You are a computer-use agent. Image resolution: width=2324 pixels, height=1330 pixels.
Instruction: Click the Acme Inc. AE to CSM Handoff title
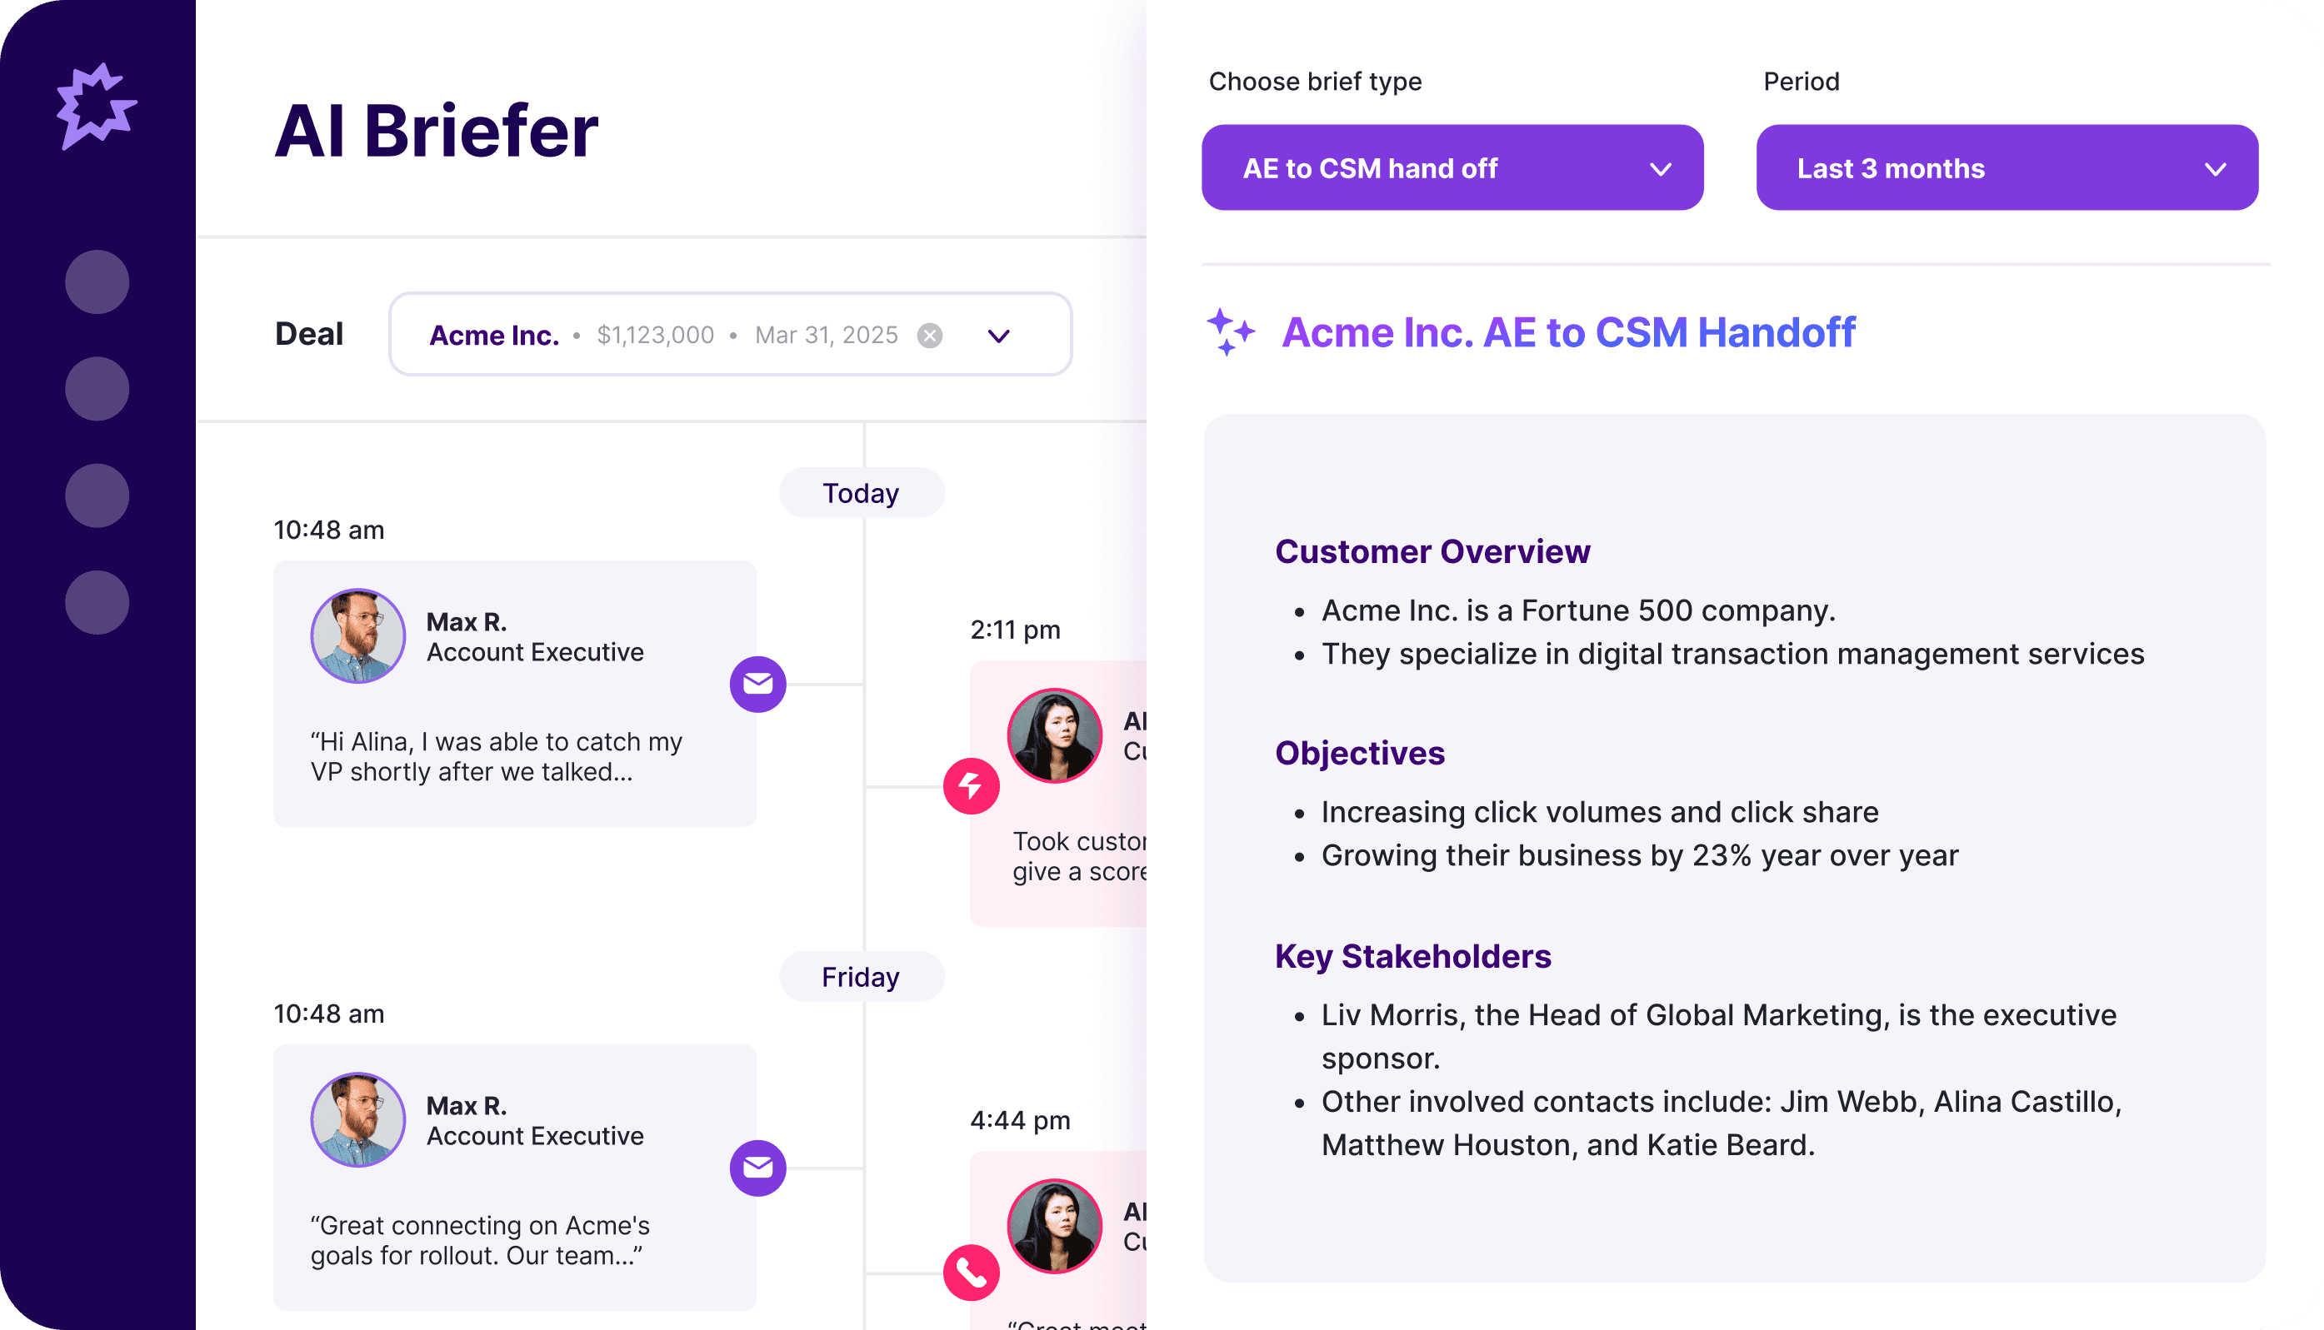[1567, 331]
